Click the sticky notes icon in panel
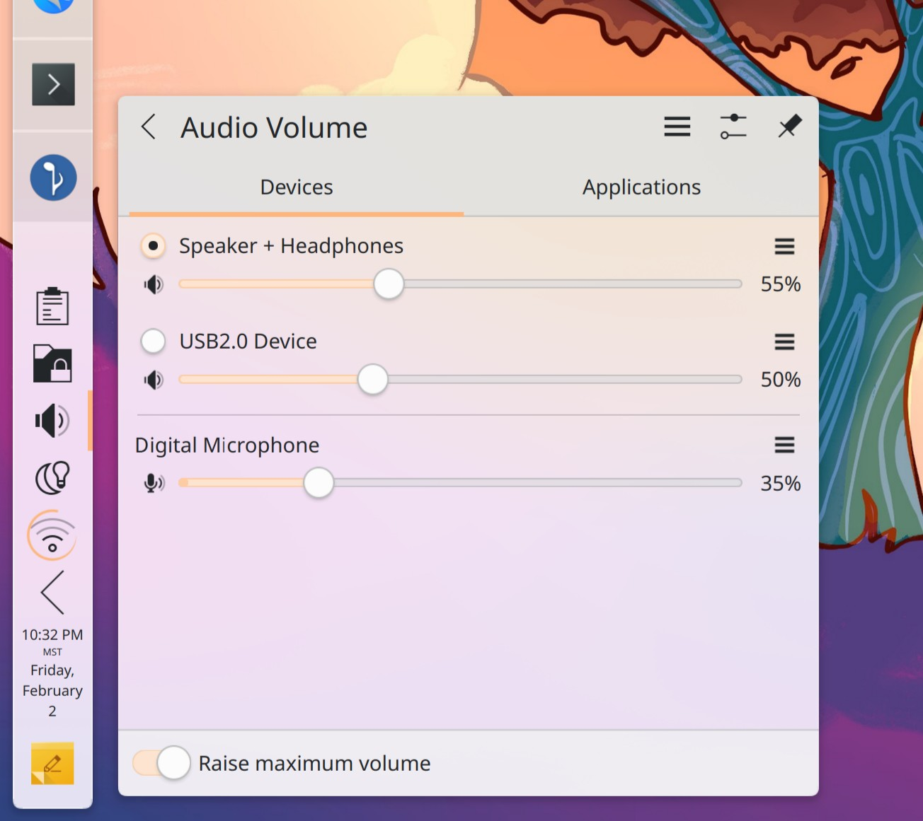This screenshot has height=821, width=923. point(52,764)
